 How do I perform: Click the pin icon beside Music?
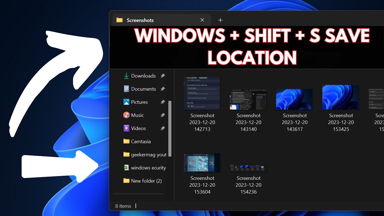point(163,115)
